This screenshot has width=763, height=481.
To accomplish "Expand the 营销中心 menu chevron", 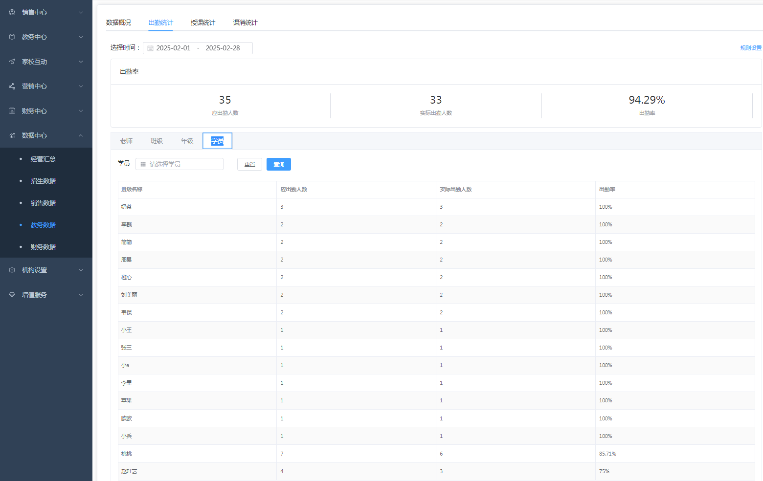I will pyautogui.click(x=81, y=86).
